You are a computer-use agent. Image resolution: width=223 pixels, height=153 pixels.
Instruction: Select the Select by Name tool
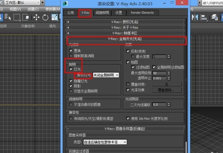pyautogui.click(x=8, y=17)
